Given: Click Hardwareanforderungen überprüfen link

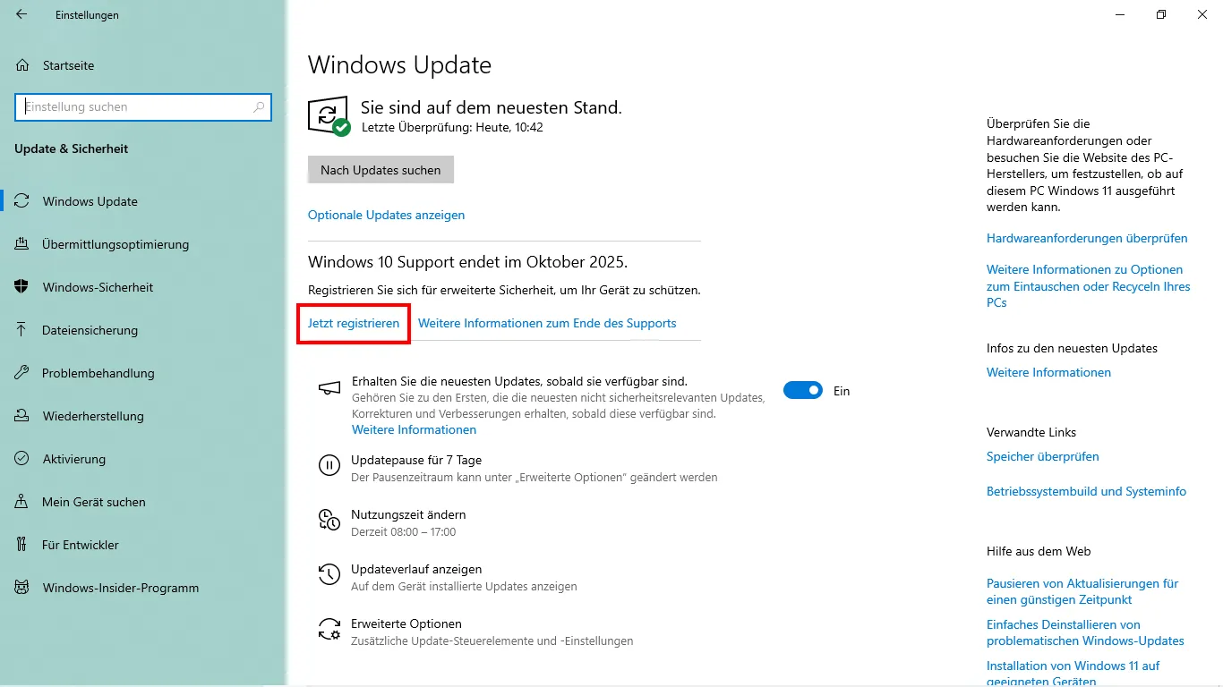Looking at the screenshot, I should coord(1087,238).
